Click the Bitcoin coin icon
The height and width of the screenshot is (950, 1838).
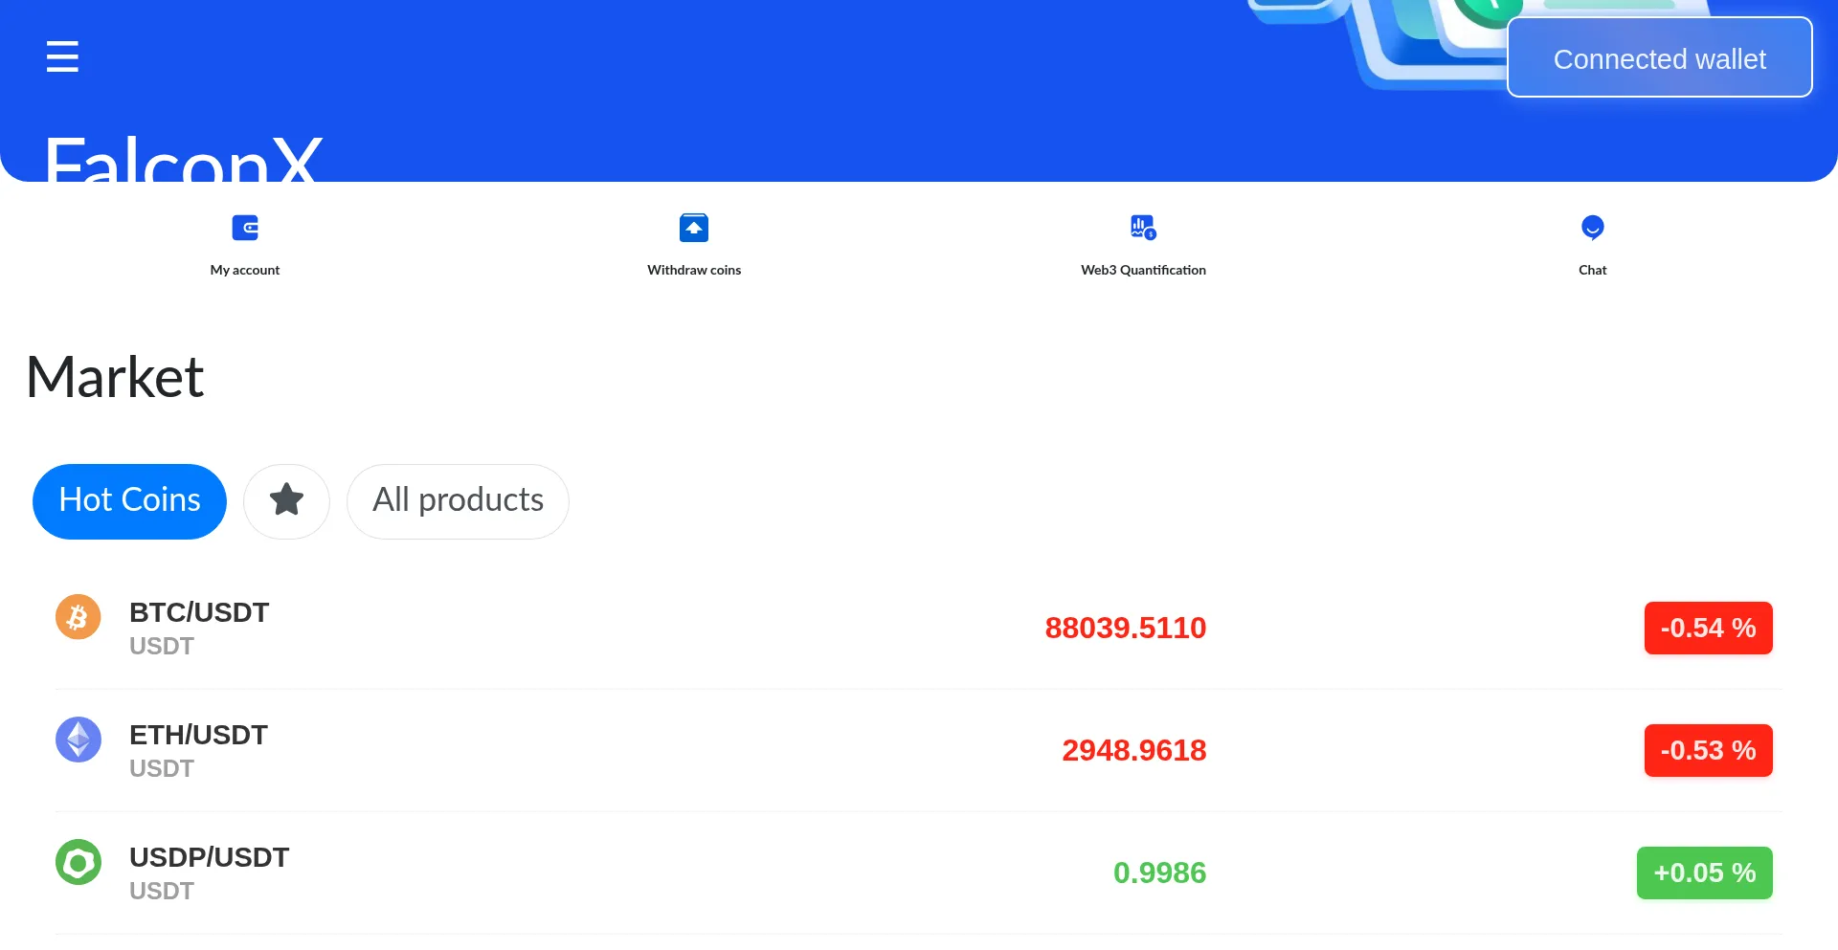78,617
